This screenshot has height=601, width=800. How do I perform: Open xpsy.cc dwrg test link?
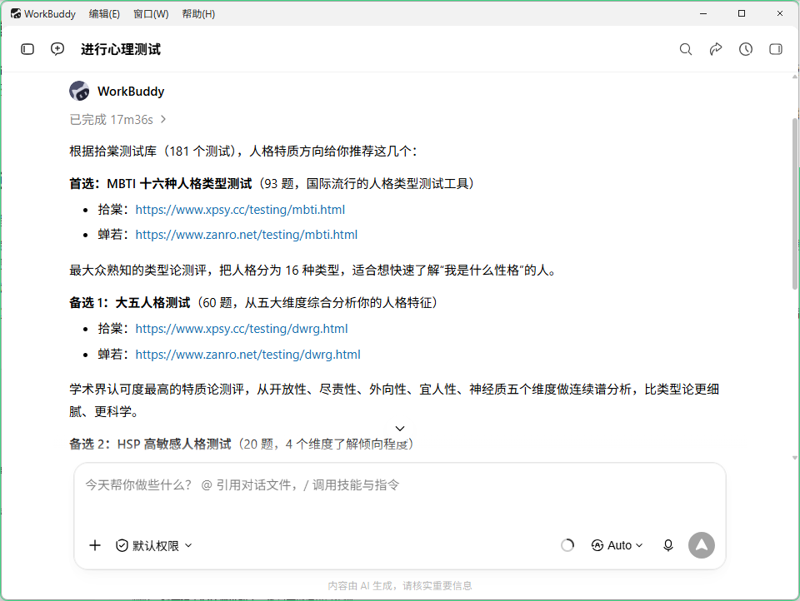[x=242, y=329]
